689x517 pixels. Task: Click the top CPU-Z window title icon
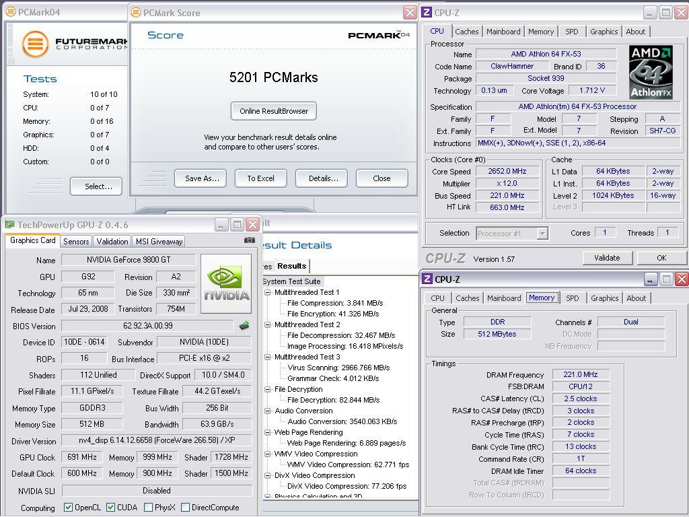(x=426, y=13)
